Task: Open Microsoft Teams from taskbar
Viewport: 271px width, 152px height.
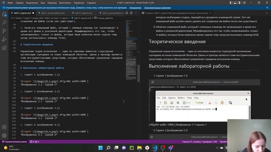Action: click(x=171, y=148)
